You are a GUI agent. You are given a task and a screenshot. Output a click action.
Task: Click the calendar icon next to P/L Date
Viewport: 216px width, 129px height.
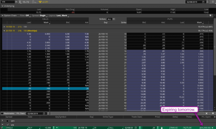click(x=44, y=113)
